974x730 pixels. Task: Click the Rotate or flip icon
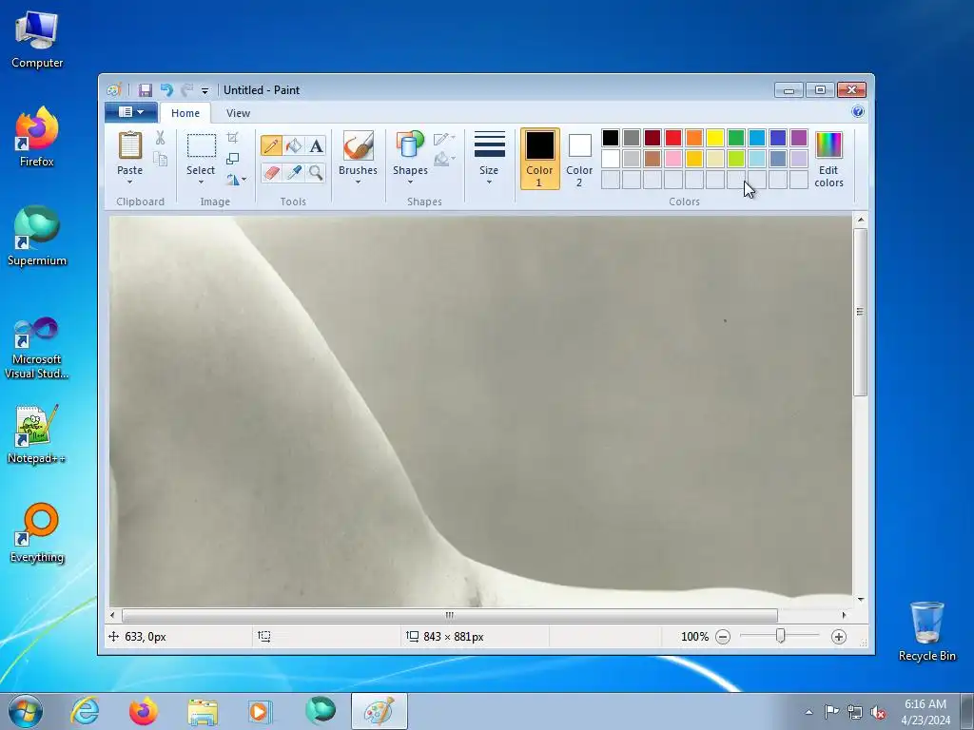click(x=232, y=180)
